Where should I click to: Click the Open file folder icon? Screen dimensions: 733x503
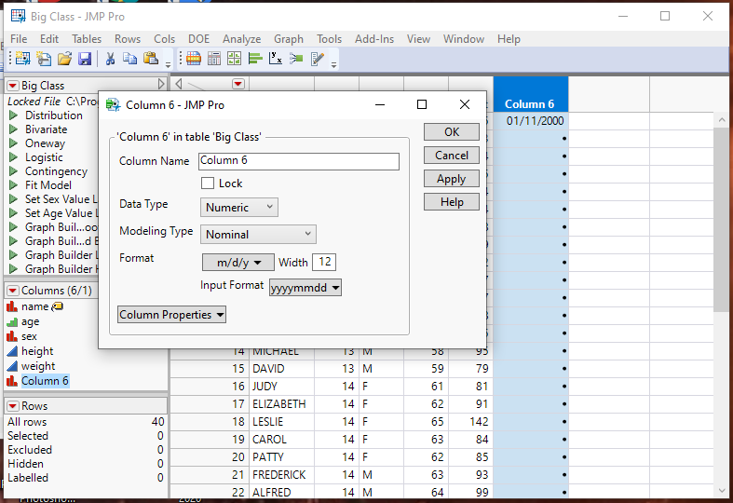point(64,59)
